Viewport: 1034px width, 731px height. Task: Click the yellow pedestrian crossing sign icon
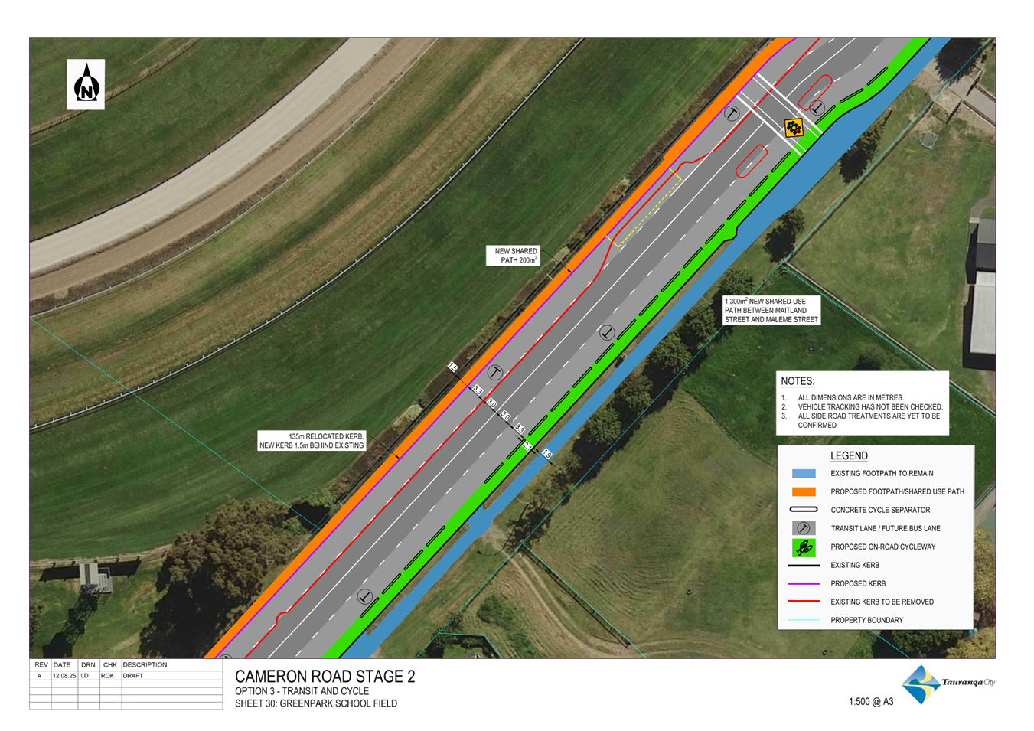[794, 127]
